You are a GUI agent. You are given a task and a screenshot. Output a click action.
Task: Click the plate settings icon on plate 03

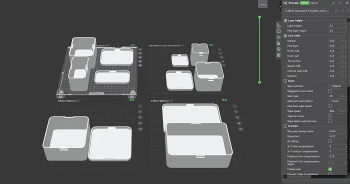tap(140, 129)
